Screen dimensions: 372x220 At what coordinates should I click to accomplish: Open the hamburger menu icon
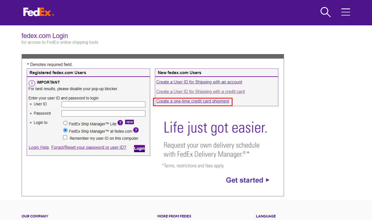coord(346,12)
